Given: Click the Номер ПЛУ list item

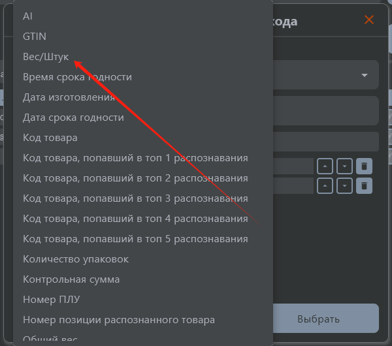Looking at the screenshot, I should tap(51, 300).
